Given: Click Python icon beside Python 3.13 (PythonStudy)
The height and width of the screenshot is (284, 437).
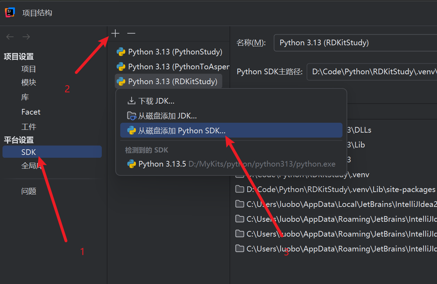Looking at the screenshot, I should pyautogui.click(x=121, y=52).
